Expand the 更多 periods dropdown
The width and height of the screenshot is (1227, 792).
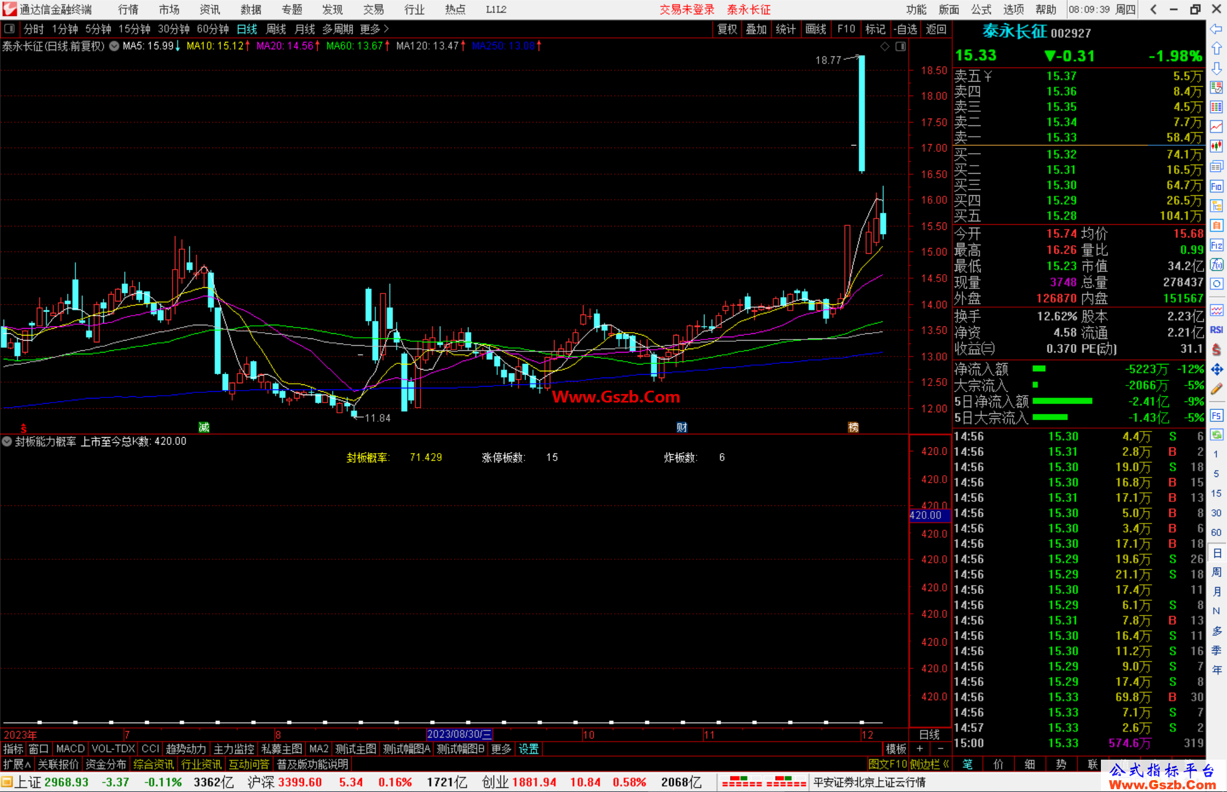pyautogui.click(x=374, y=29)
